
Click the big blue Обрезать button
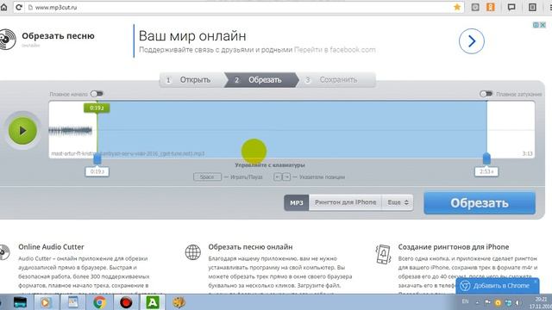pyautogui.click(x=480, y=203)
